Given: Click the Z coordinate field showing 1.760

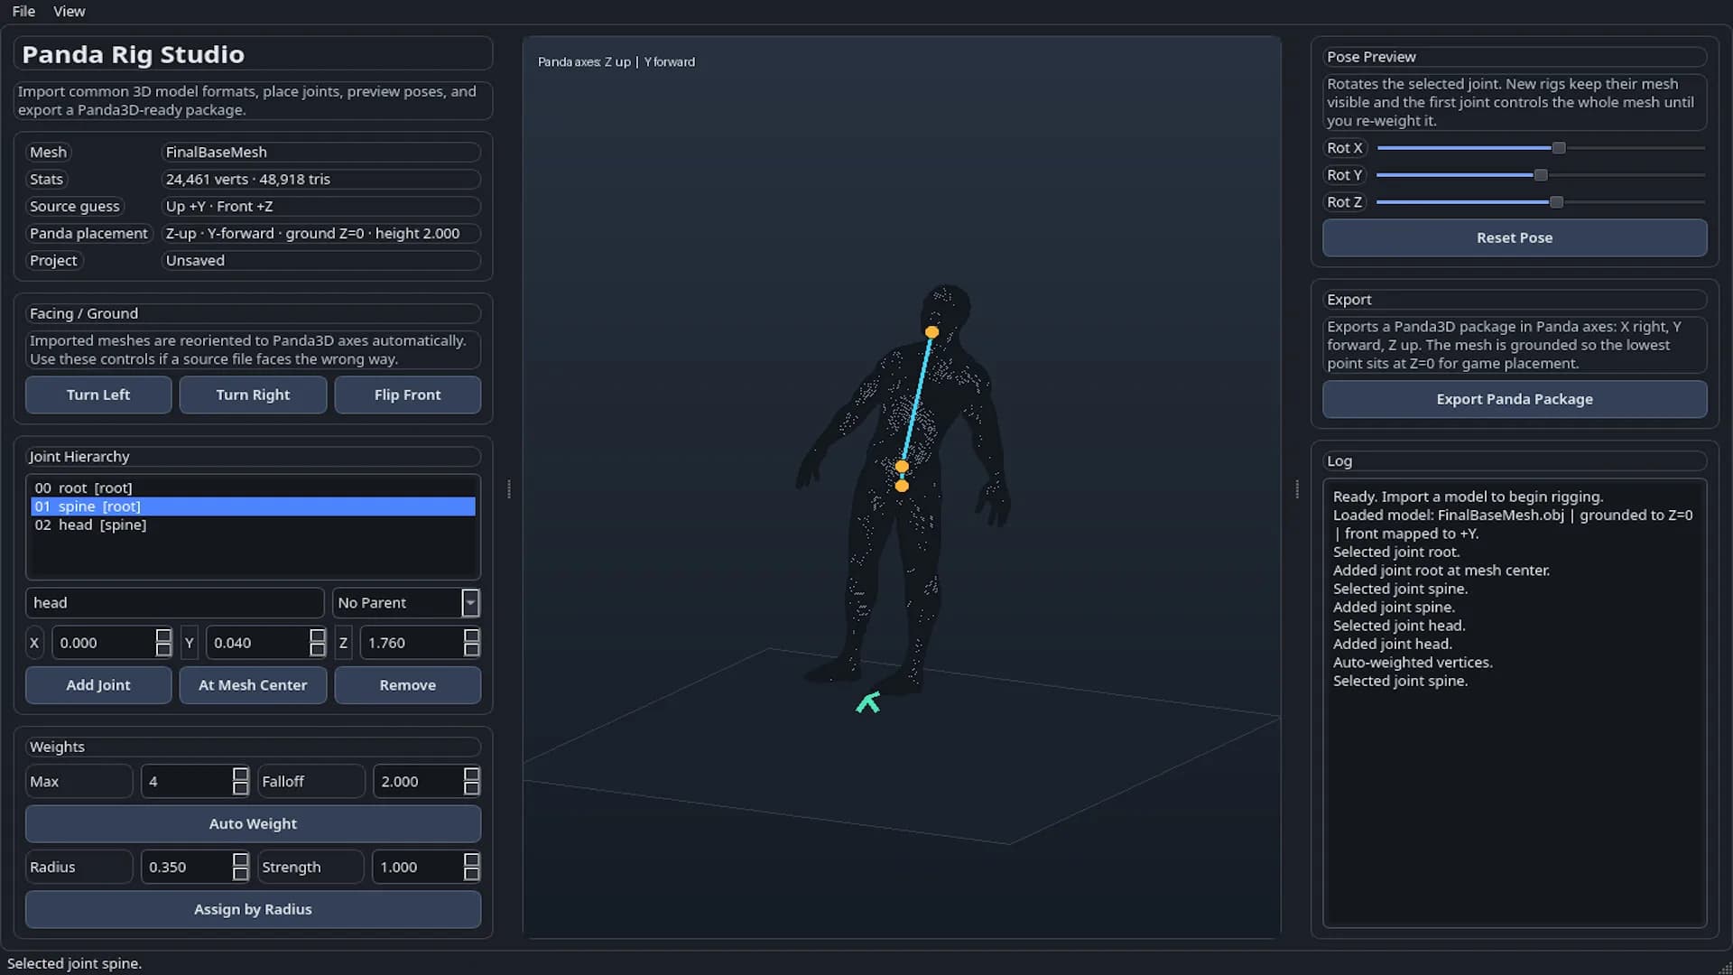Looking at the screenshot, I should 412,643.
